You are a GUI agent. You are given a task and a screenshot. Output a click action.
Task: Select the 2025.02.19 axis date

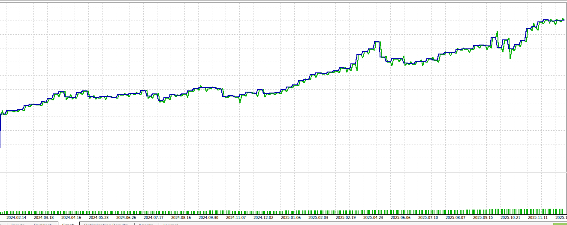coord(346,218)
